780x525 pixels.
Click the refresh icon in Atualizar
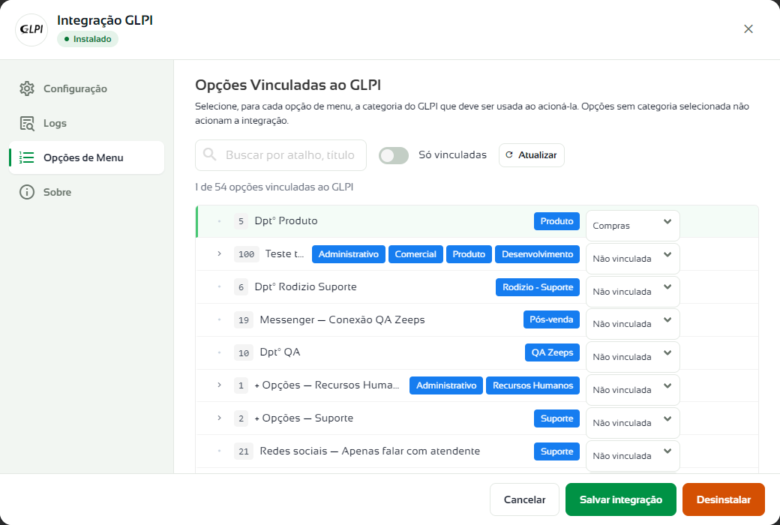click(509, 154)
